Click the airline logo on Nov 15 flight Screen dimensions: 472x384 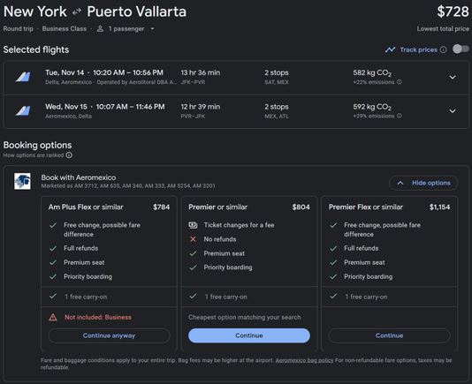[x=23, y=110]
